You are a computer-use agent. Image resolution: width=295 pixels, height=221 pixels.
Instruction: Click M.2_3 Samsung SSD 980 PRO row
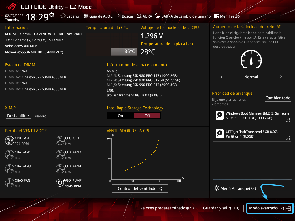(142, 76)
